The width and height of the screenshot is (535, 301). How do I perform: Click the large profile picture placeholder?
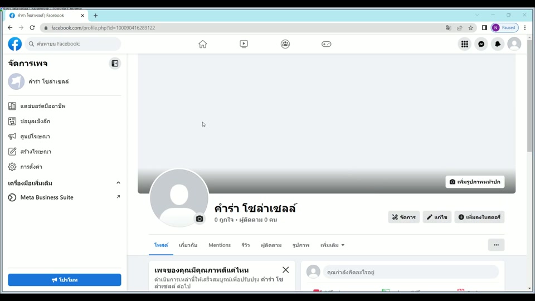point(179,198)
